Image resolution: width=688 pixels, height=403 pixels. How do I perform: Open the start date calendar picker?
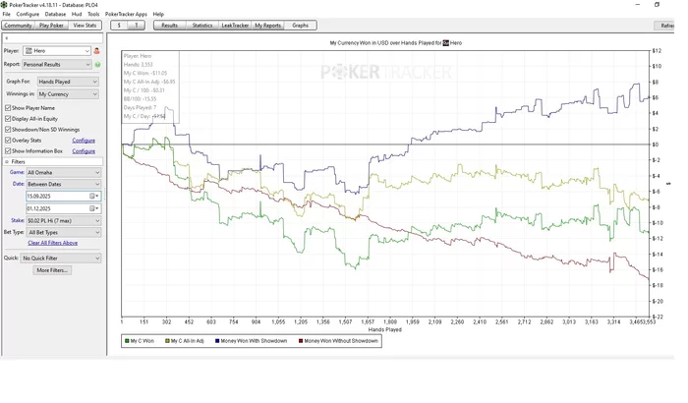tap(94, 196)
